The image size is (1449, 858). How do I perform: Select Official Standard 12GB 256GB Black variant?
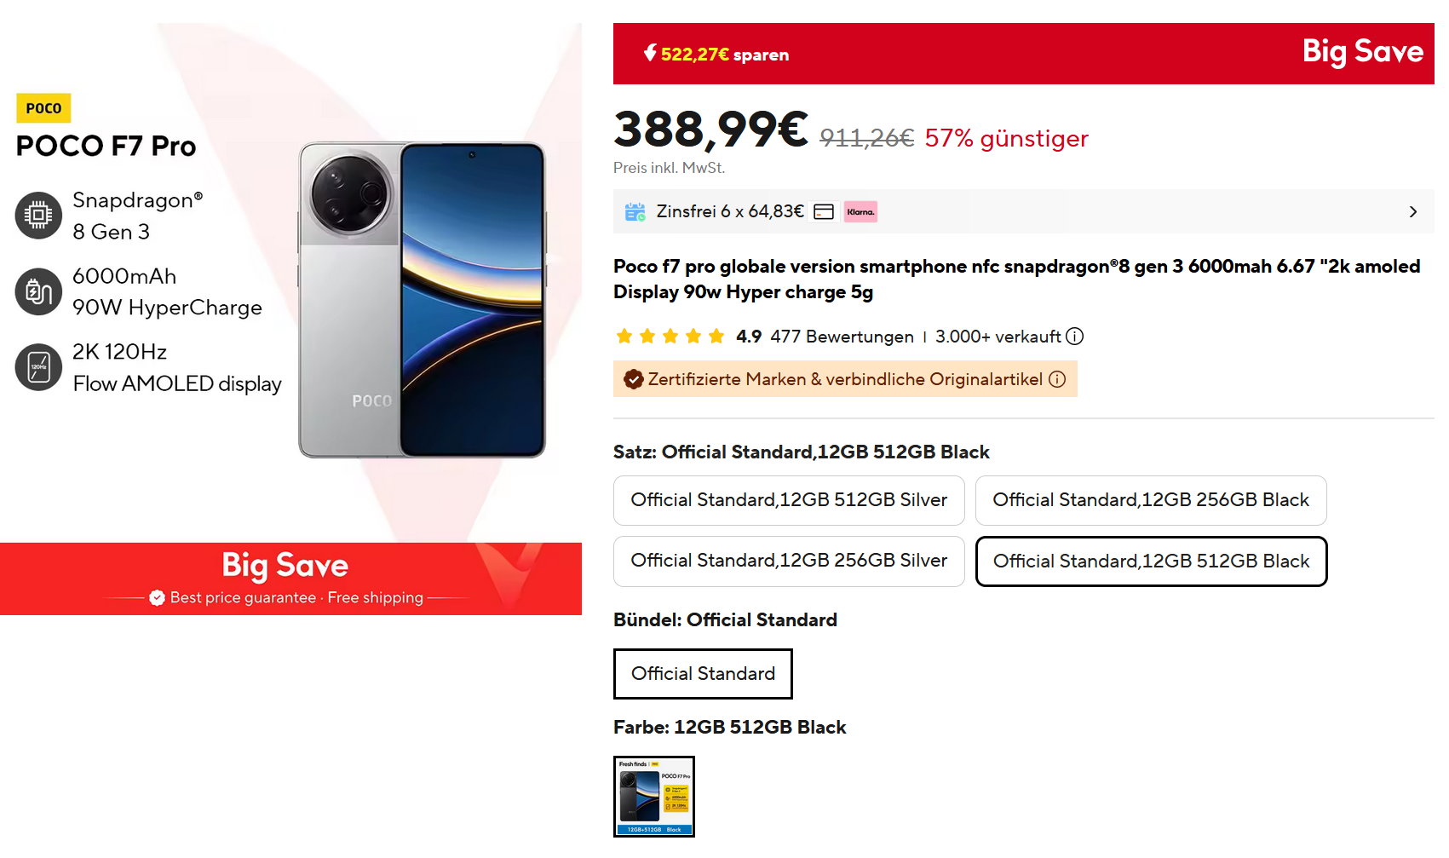(1151, 500)
